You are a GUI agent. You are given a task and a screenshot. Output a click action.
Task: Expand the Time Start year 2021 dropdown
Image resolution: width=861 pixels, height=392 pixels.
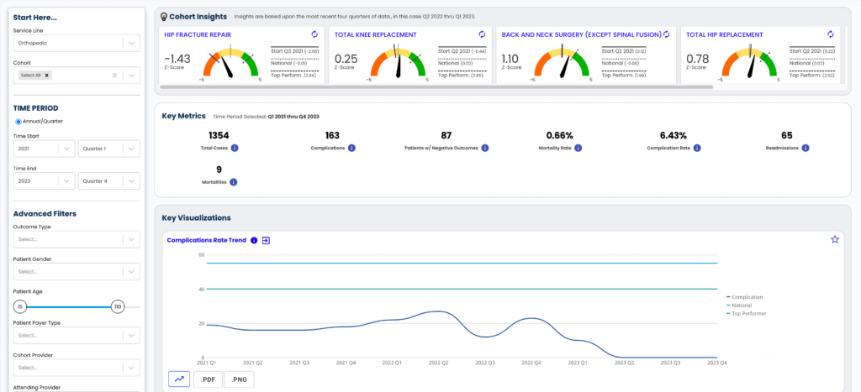click(x=44, y=149)
